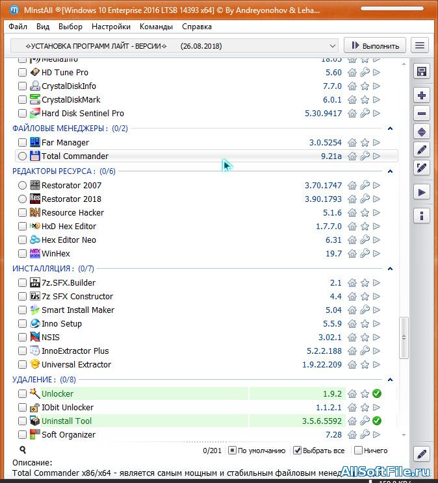The image size is (438, 483).
Task: Click the pencil-with-checkbox edit icon
Action: coord(421,168)
